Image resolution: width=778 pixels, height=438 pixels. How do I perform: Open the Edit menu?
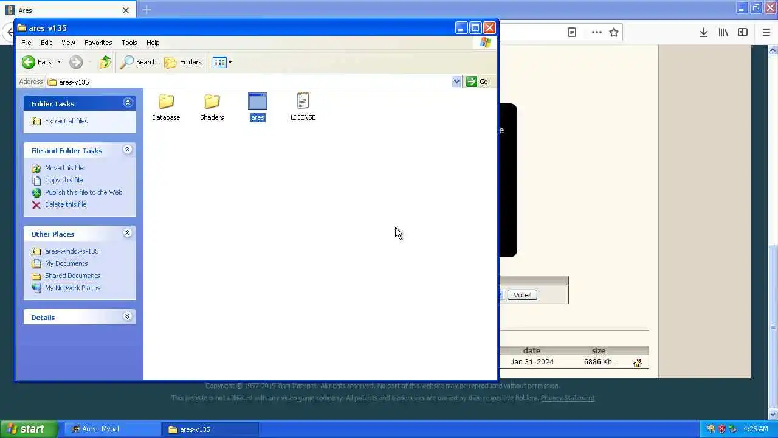tap(46, 43)
